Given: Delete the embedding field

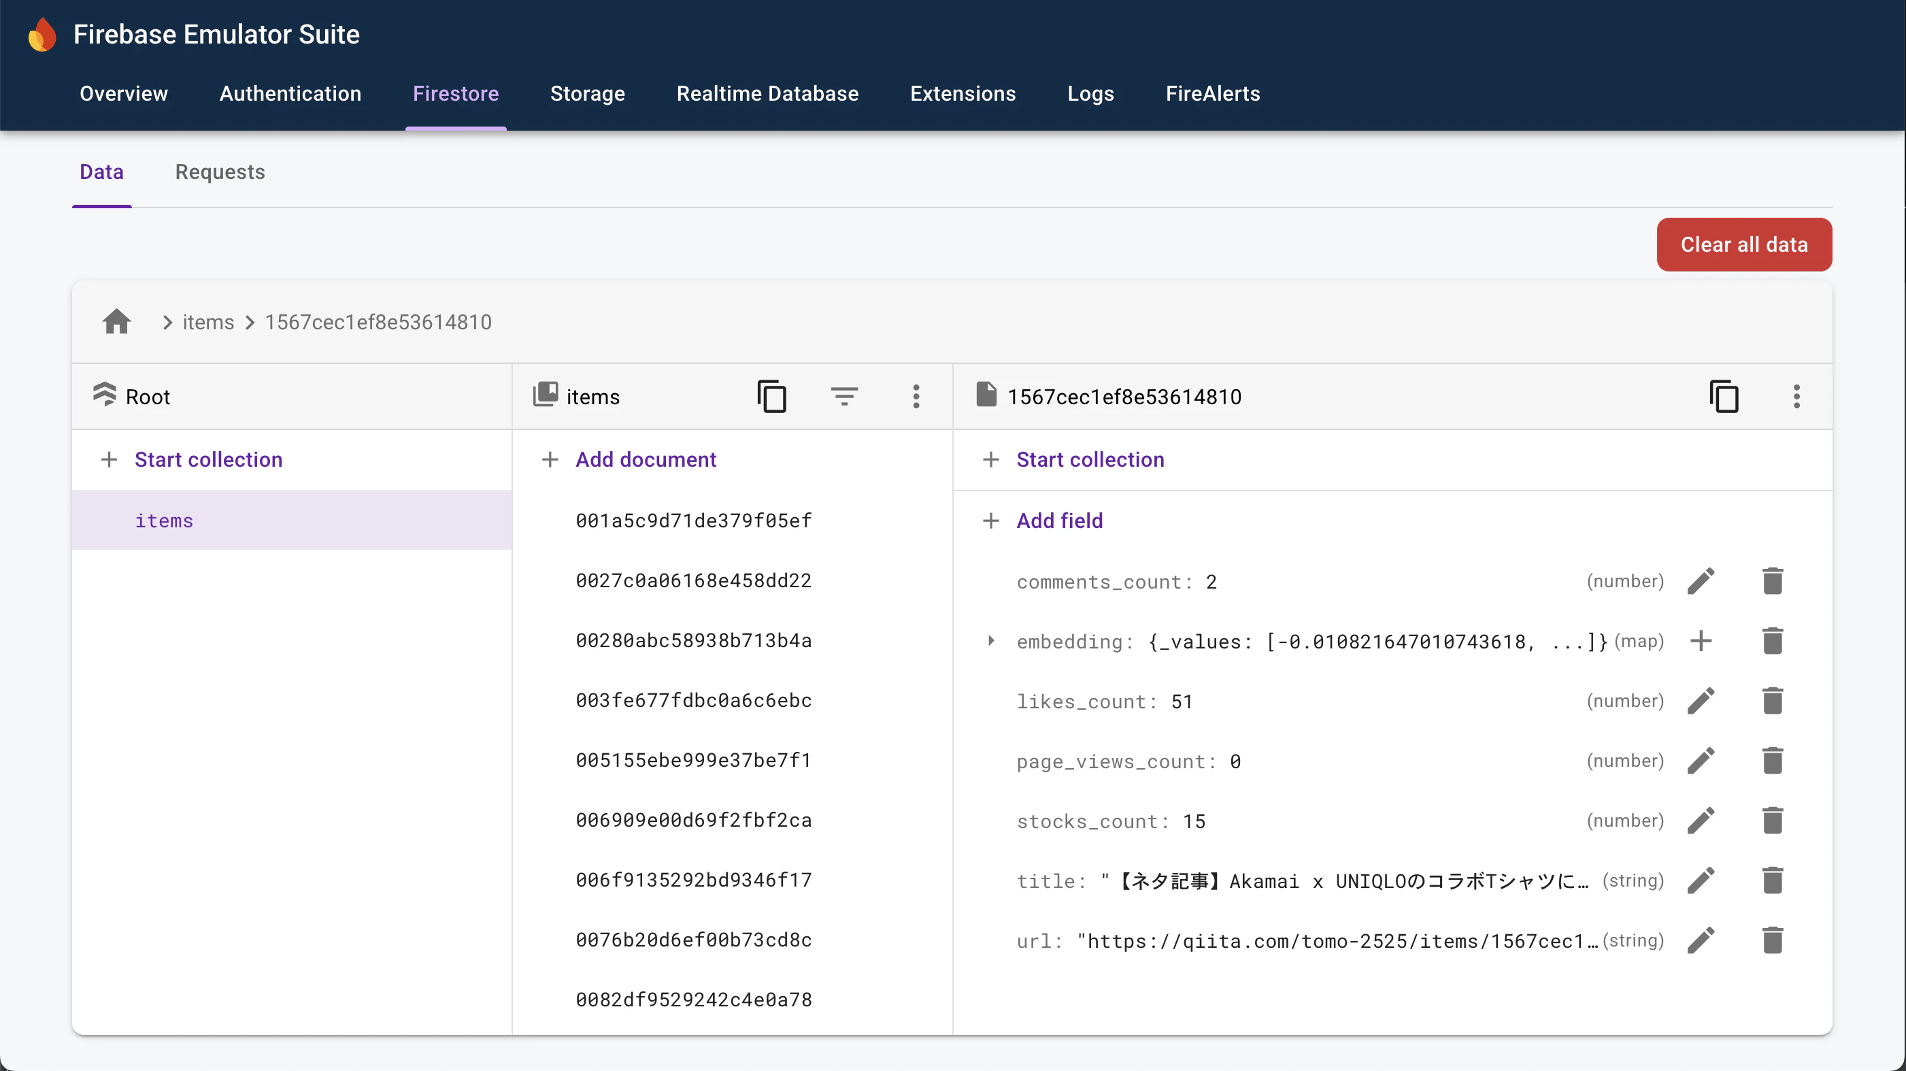Looking at the screenshot, I should tap(1772, 641).
